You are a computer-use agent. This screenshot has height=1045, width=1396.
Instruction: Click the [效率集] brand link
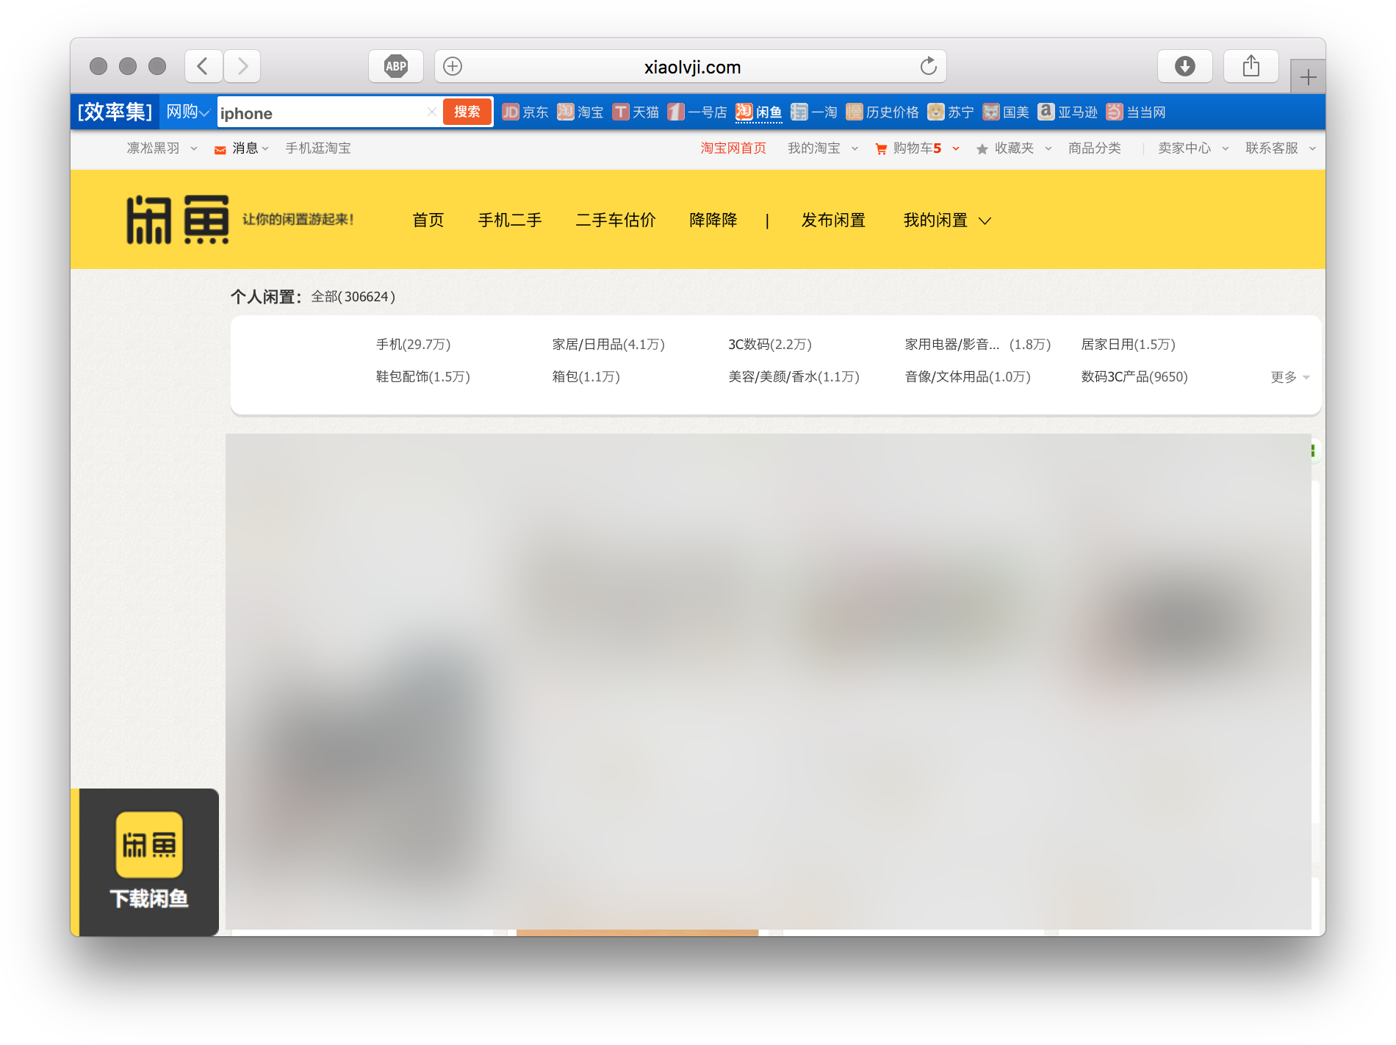click(115, 112)
